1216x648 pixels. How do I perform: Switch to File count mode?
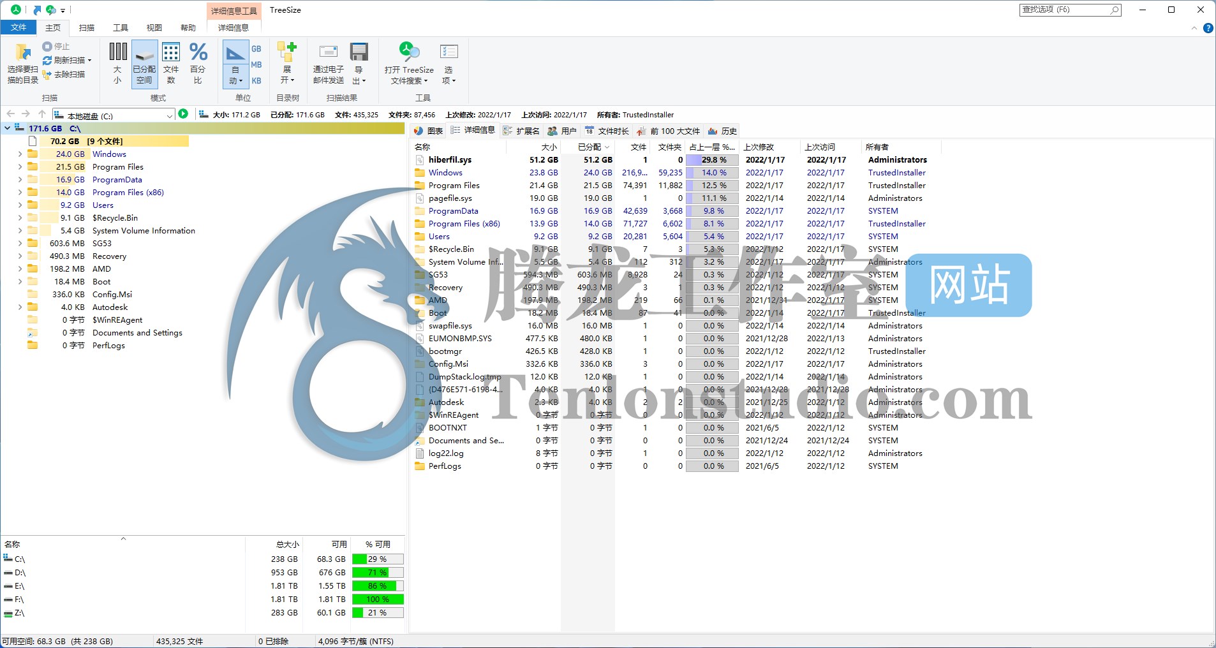click(x=171, y=63)
